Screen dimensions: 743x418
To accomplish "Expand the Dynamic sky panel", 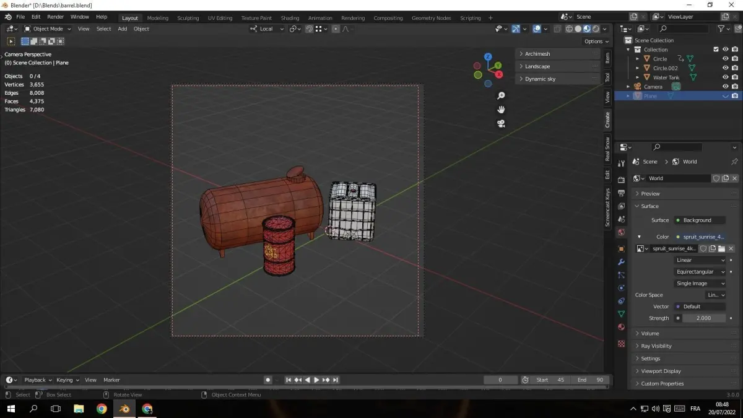I will pyautogui.click(x=557, y=79).
